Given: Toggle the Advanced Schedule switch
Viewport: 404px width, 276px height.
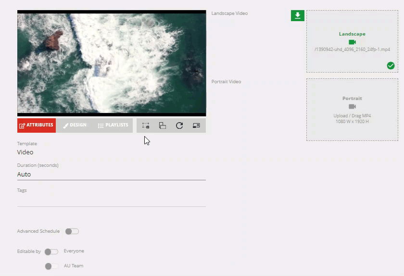Looking at the screenshot, I should [x=72, y=231].
